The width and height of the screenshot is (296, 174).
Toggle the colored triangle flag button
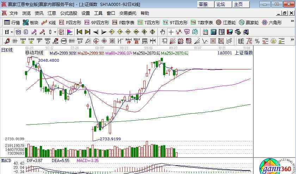(70, 32)
